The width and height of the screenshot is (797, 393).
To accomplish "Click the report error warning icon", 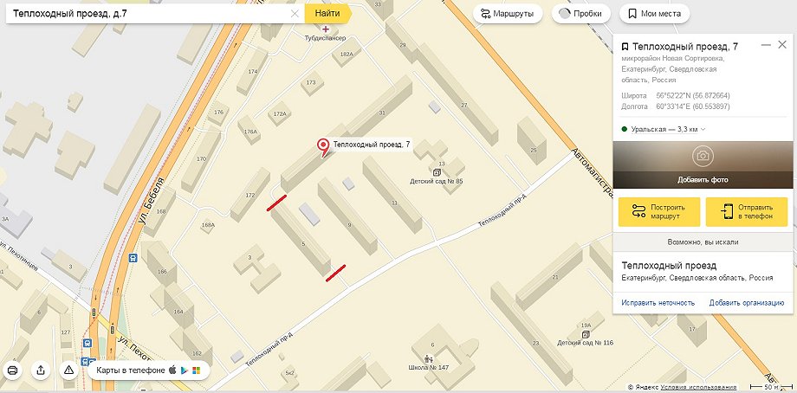I will (x=69, y=370).
